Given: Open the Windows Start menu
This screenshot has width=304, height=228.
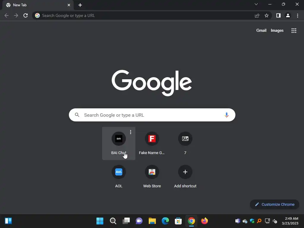Looking at the screenshot, I should 100,221.
